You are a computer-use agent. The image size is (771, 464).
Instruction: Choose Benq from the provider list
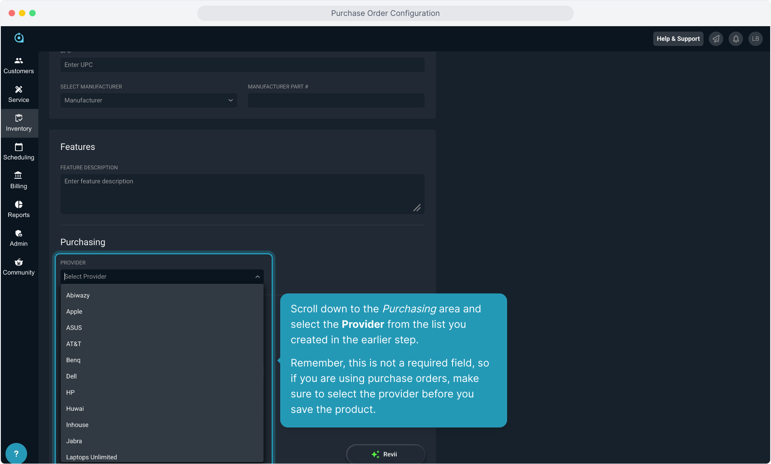[162, 360]
